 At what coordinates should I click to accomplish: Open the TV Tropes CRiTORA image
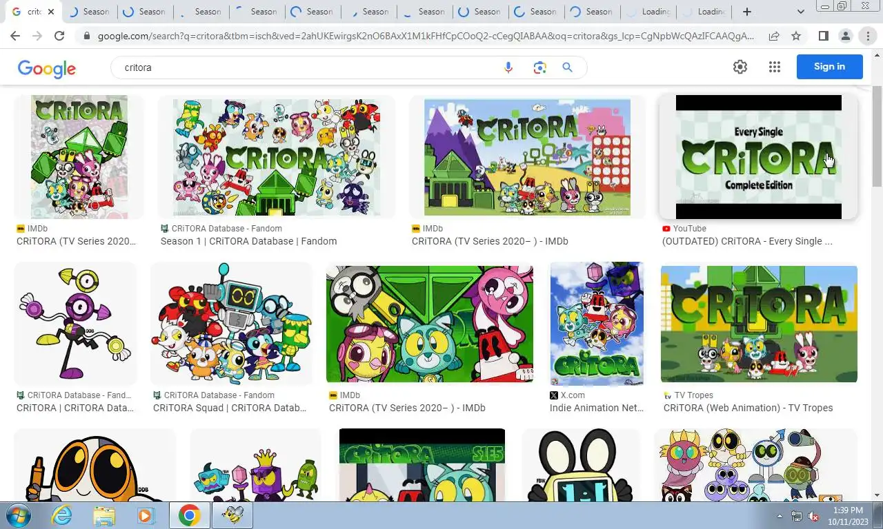[759, 324]
